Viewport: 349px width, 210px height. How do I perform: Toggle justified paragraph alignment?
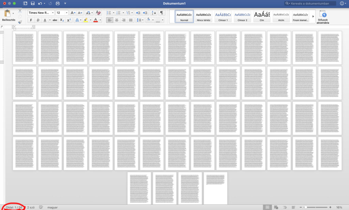pyautogui.click(x=131, y=20)
